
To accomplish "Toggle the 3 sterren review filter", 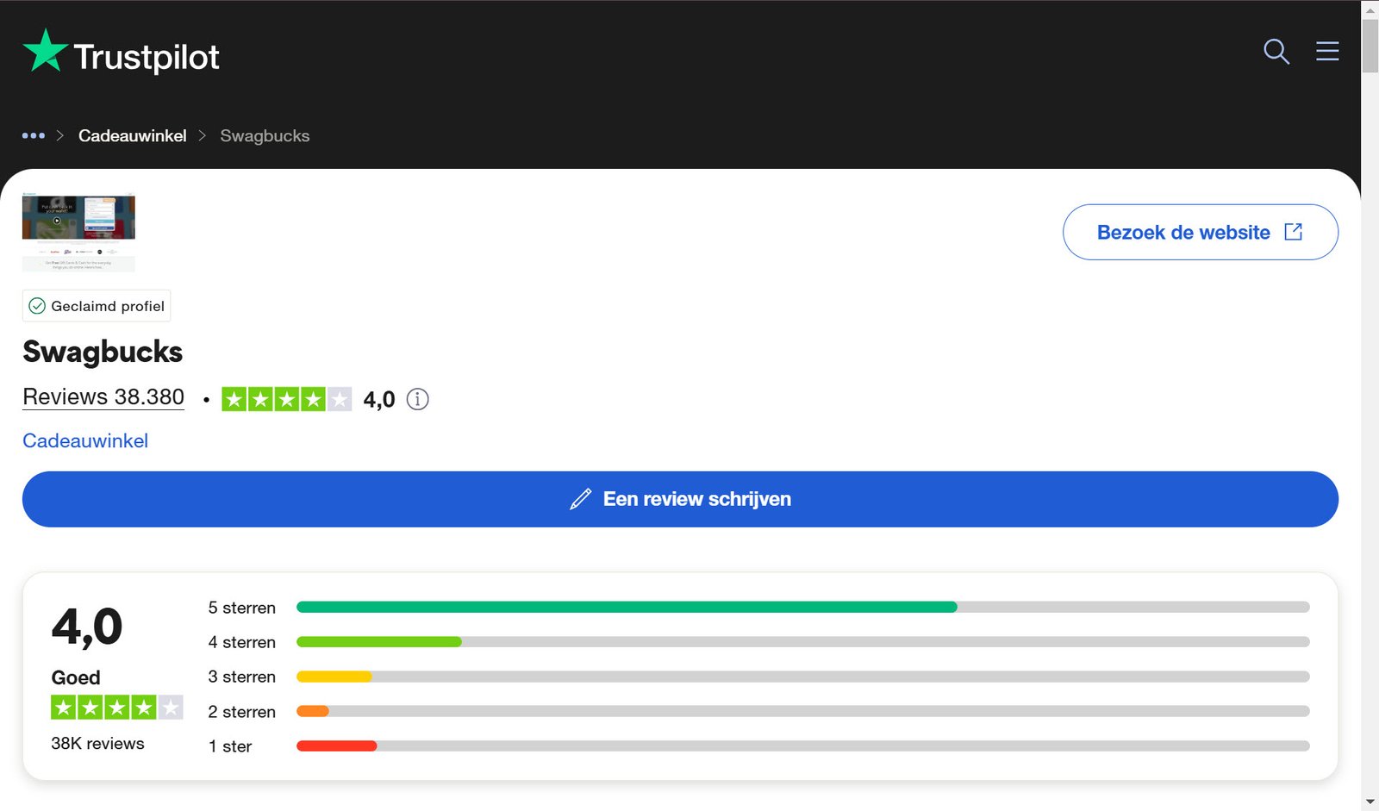I will pyautogui.click(x=241, y=677).
